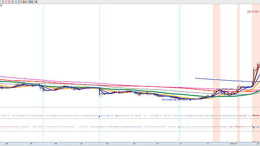Click the light blue vertical band near 11
Screen dimensions: 260x146
click(x=180, y=73)
